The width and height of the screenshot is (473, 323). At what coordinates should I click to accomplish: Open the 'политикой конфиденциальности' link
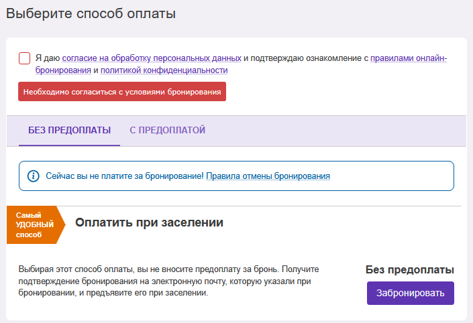(x=164, y=70)
